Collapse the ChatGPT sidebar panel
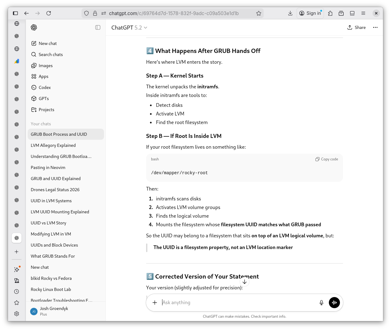 click(x=98, y=27)
